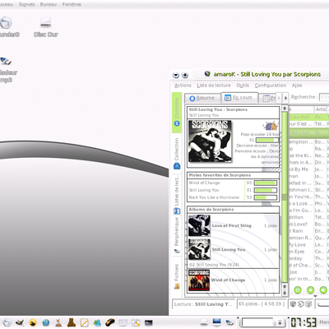Click Rock You Like a Hurricane score bar
Viewport: 329px width, 329px height.
[x=266, y=197]
